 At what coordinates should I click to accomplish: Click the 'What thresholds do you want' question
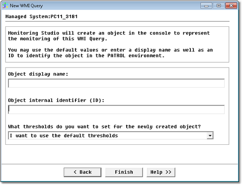(105, 127)
